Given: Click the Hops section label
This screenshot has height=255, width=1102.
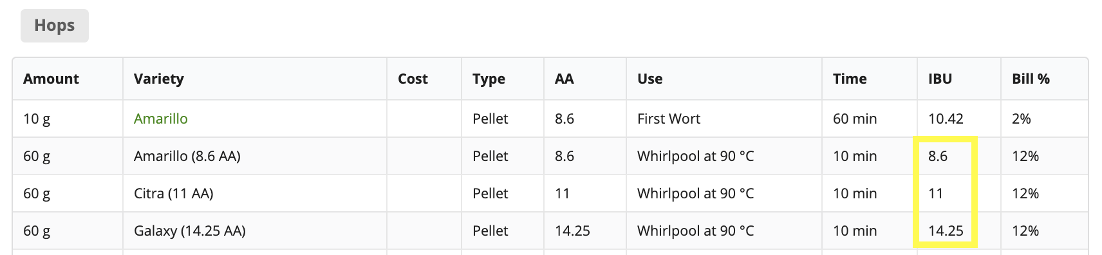Looking at the screenshot, I should point(55,26).
